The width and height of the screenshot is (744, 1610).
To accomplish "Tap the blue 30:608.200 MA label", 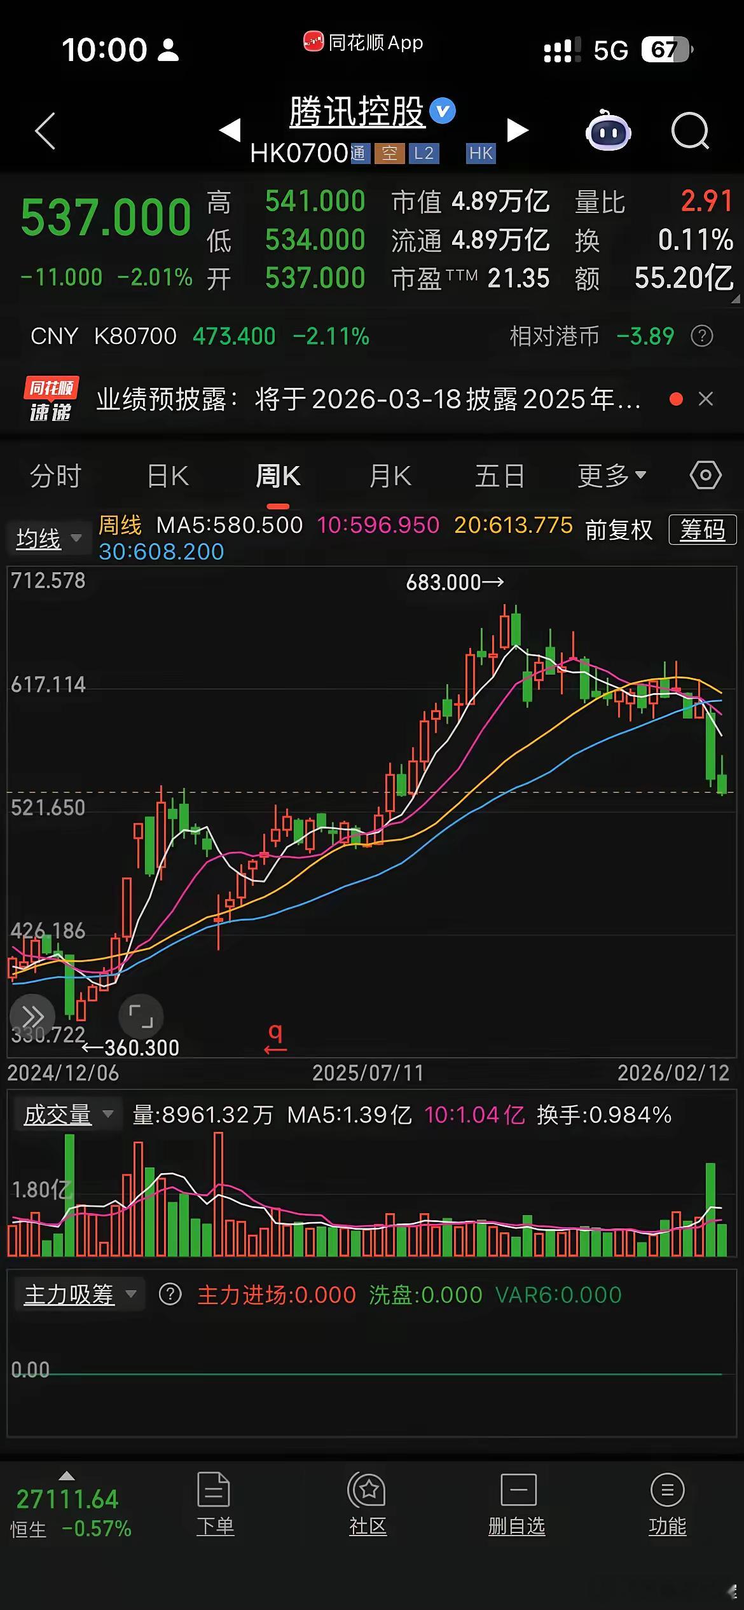I will pyautogui.click(x=162, y=551).
